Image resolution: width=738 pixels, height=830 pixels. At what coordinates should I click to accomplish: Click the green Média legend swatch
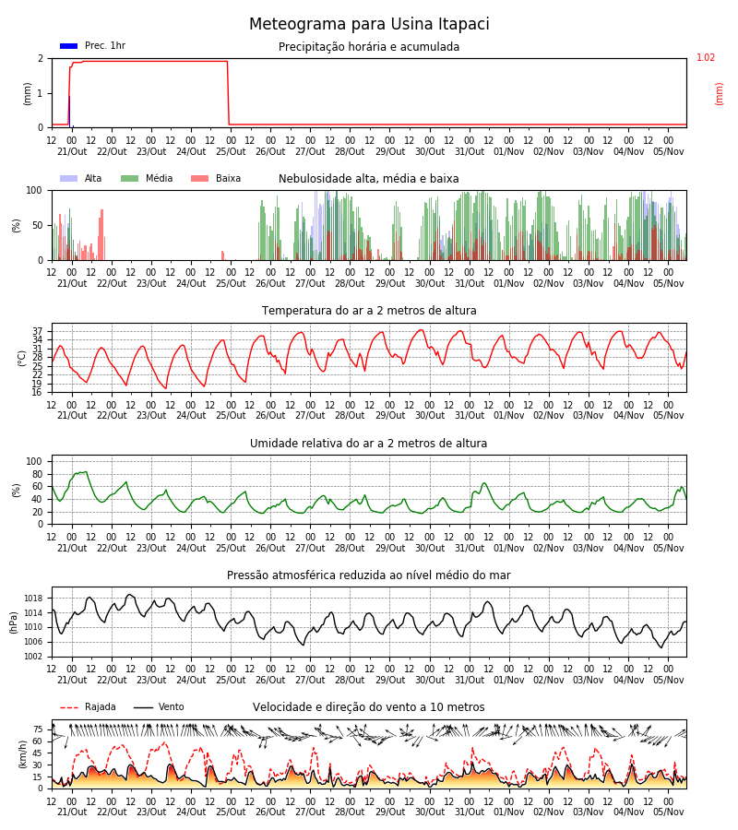130,178
